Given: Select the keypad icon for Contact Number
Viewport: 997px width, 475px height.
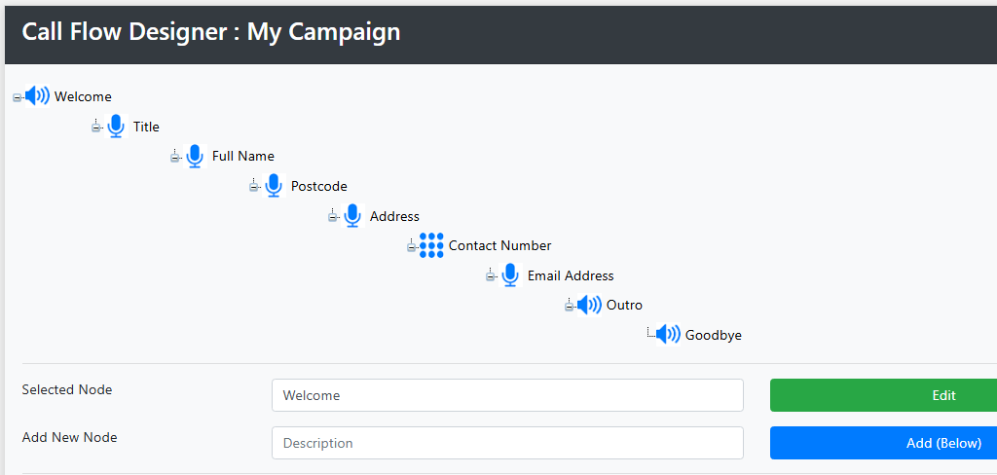Looking at the screenshot, I should click(431, 245).
